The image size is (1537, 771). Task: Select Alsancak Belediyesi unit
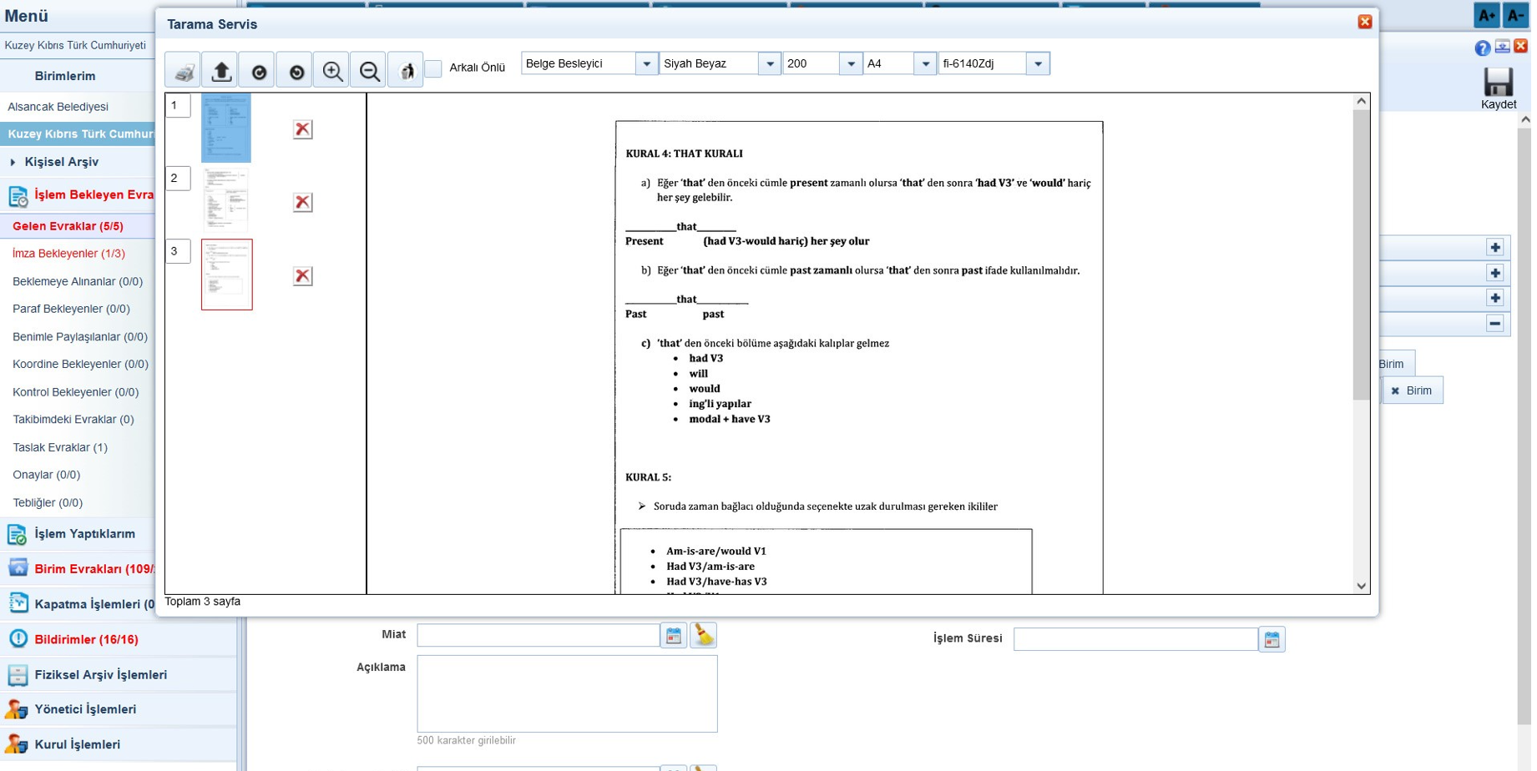pyautogui.click(x=58, y=107)
